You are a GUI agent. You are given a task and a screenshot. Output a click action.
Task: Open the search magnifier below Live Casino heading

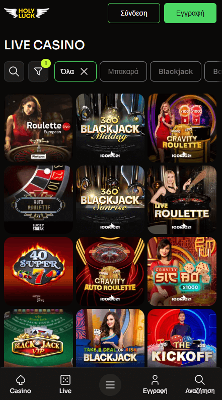click(14, 71)
